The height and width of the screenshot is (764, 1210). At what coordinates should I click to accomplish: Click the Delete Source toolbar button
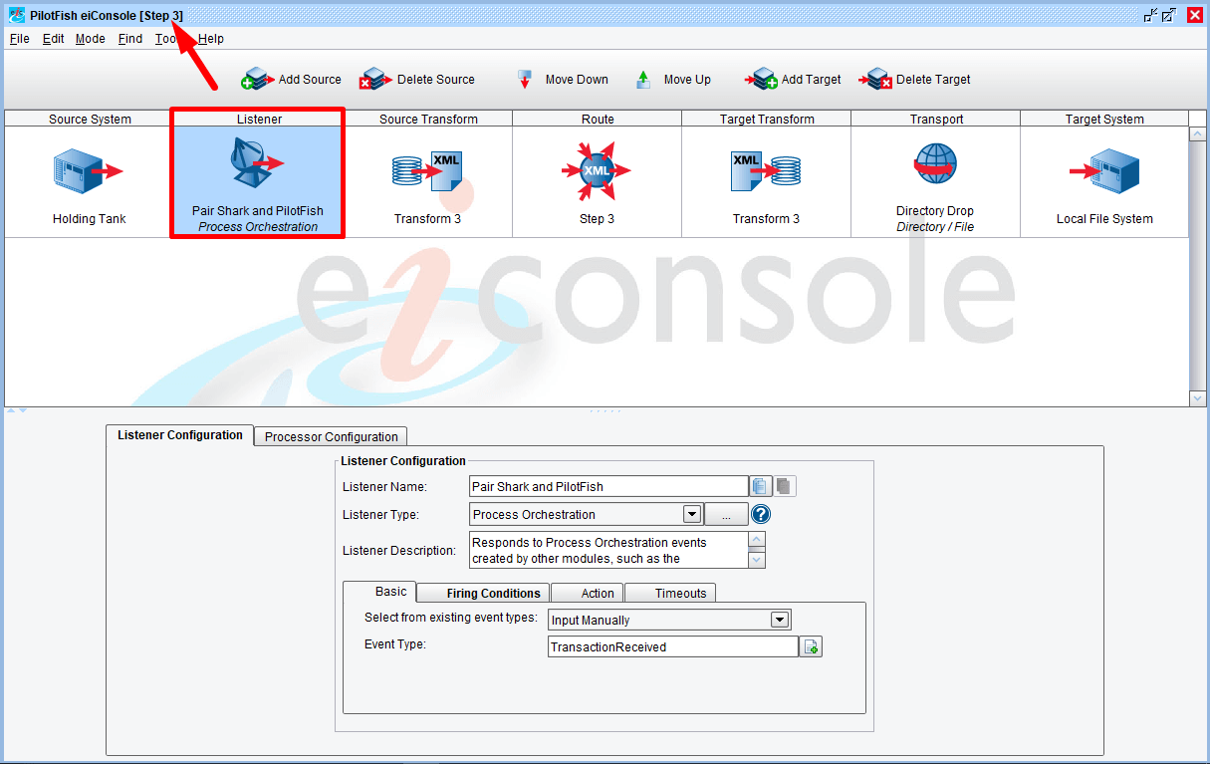point(417,80)
